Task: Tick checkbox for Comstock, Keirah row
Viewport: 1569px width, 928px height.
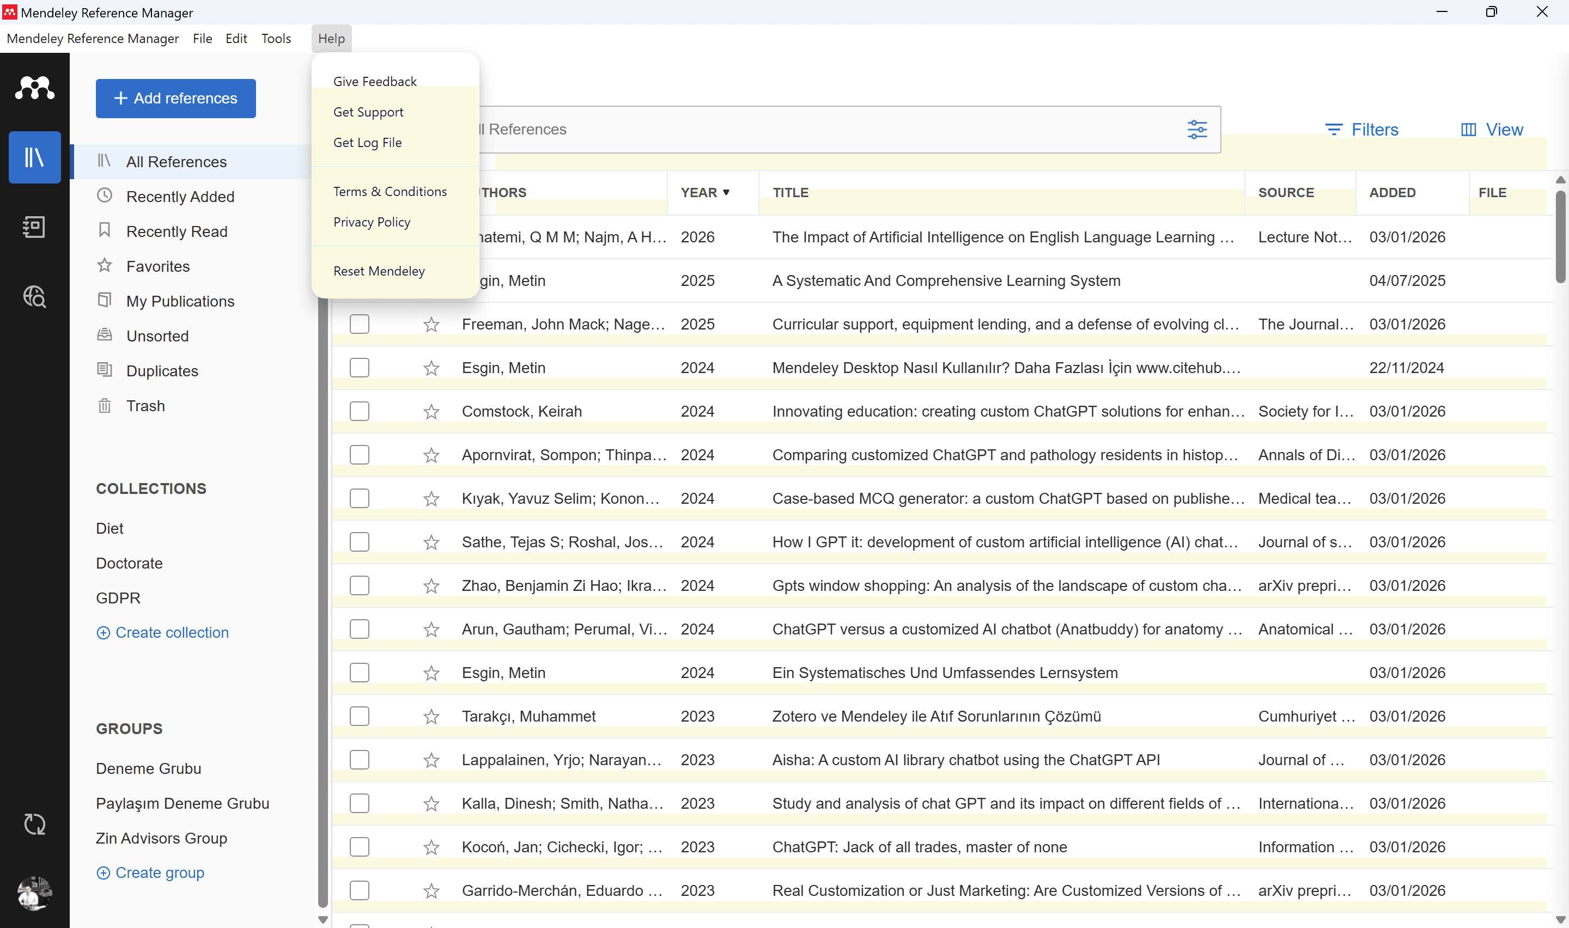Action: (360, 411)
